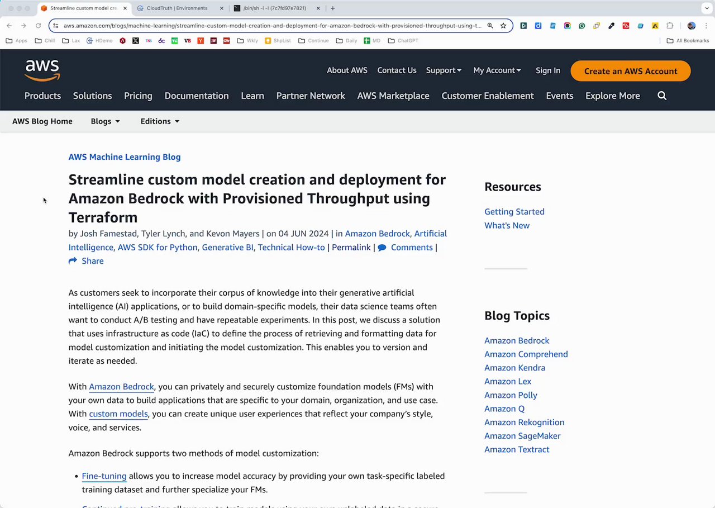
Task: Open the Chill bookmark folder
Action: click(x=45, y=41)
